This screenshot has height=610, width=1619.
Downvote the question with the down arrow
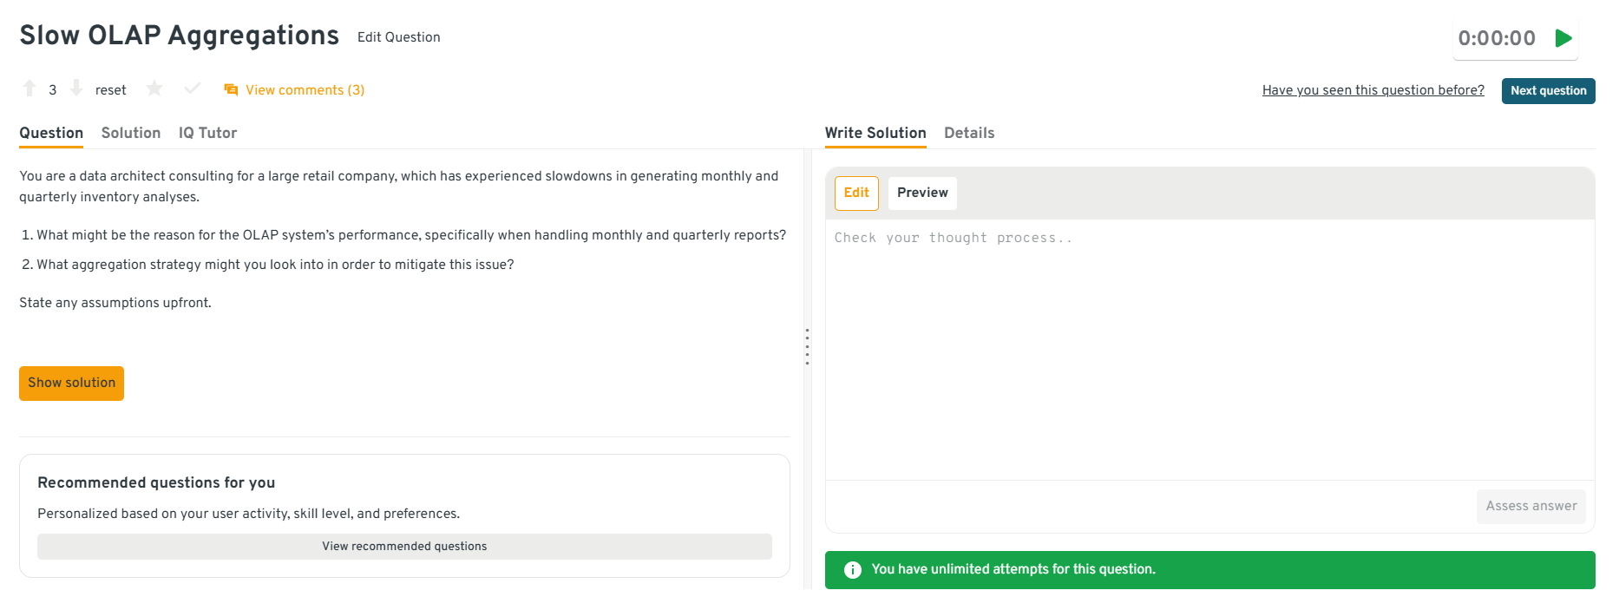pos(76,89)
